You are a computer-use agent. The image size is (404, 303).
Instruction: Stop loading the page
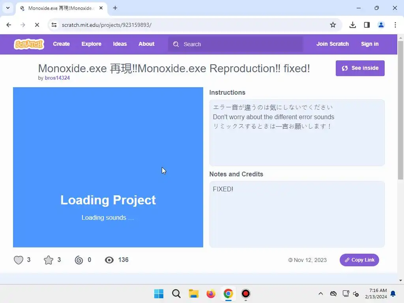[37, 25]
